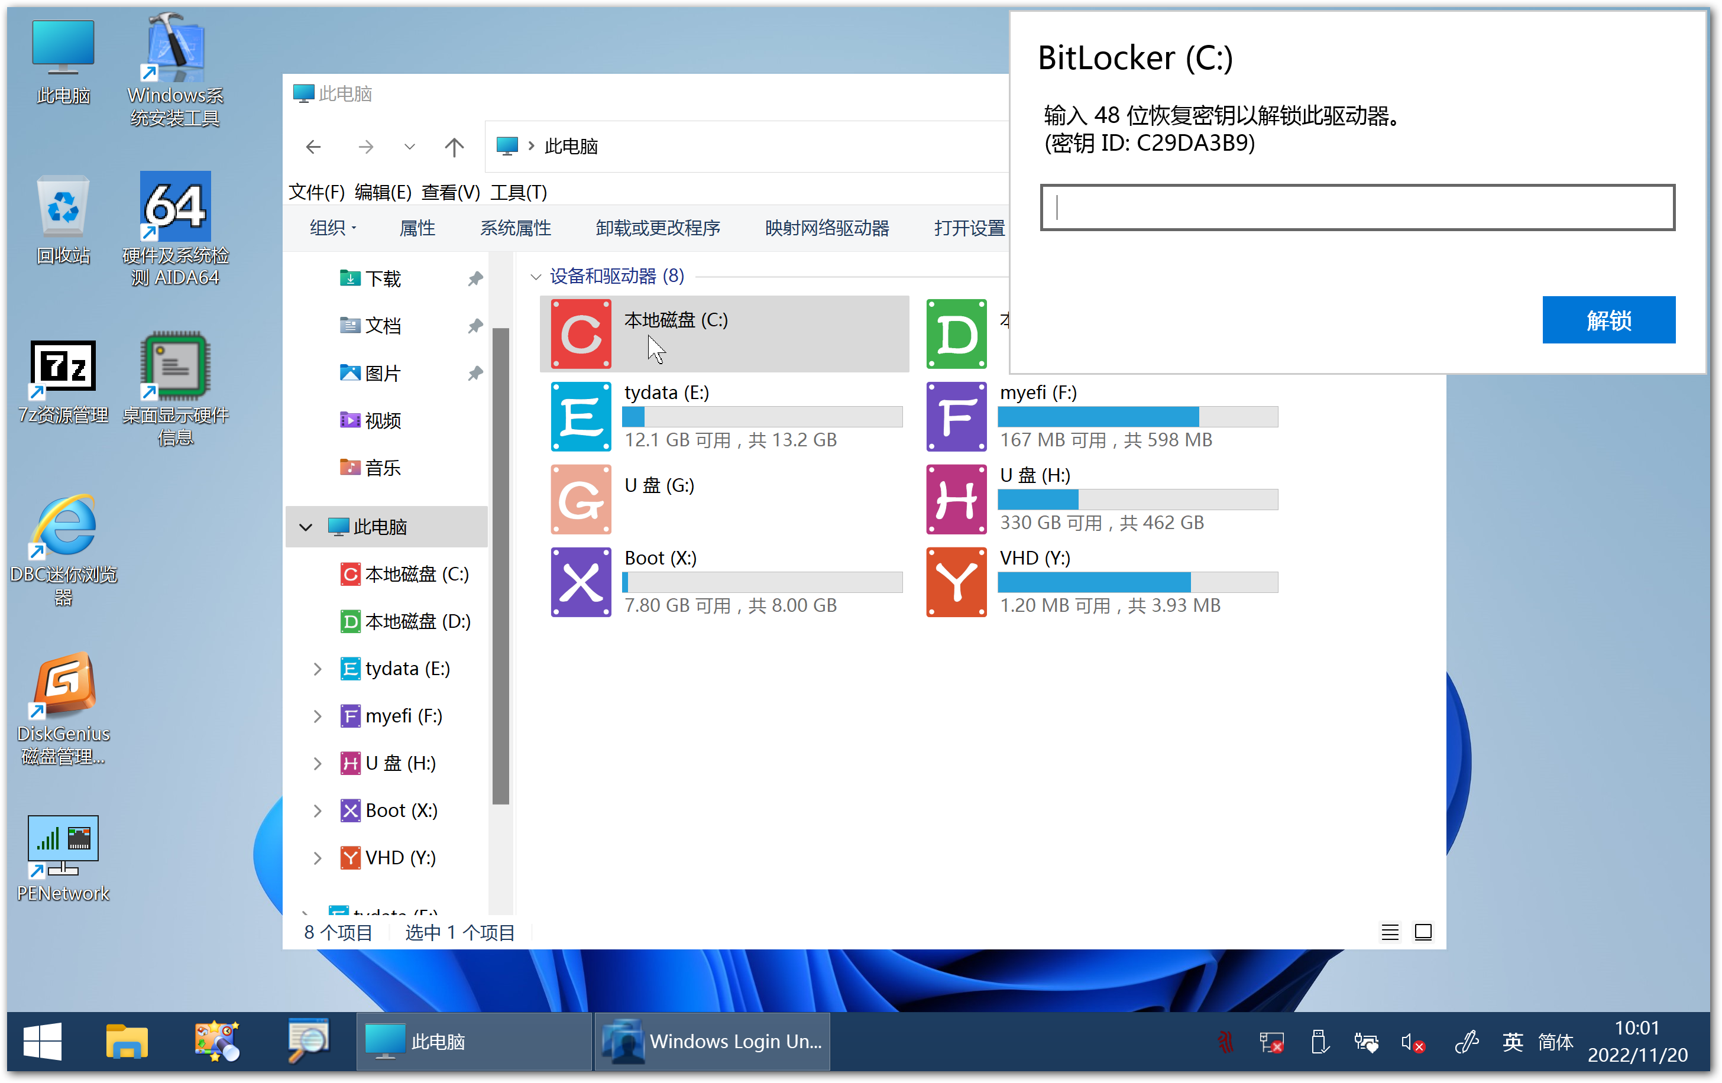Click 属性 in the command bar
The width and height of the screenshot is (1722, 1083).
[x=417, y=228]
